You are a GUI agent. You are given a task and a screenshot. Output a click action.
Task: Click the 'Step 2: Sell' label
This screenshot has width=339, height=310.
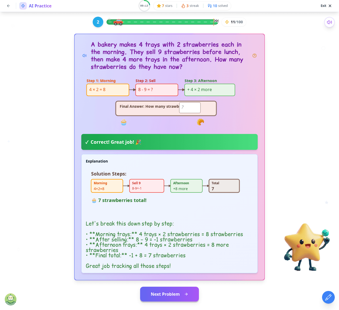[145, 81]
